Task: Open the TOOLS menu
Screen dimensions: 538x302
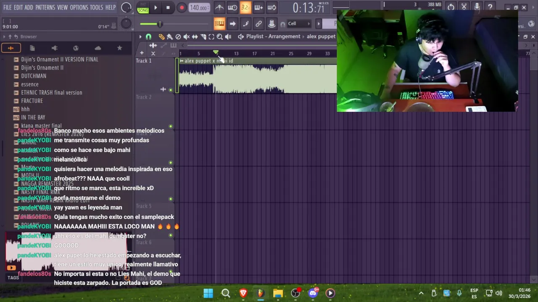Action: (x=96, y=8)
